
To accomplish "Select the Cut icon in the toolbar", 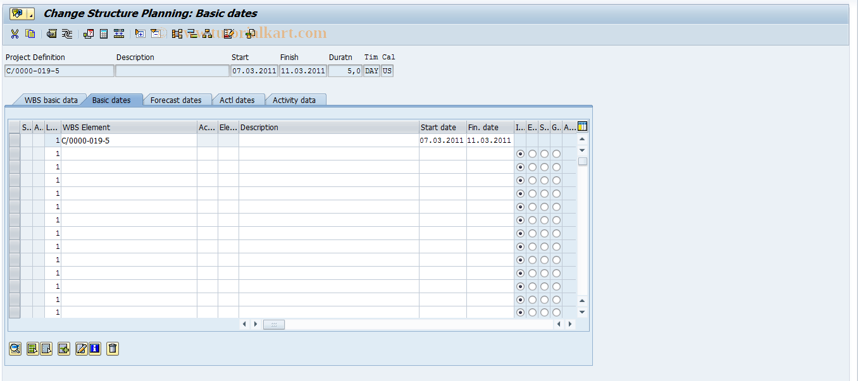I will (15, 33).
